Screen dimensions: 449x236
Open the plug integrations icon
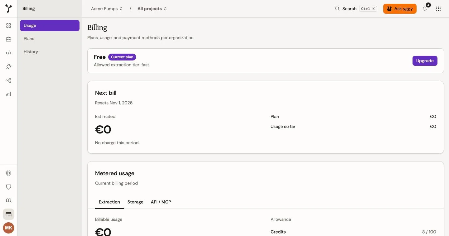pos(8,67)
